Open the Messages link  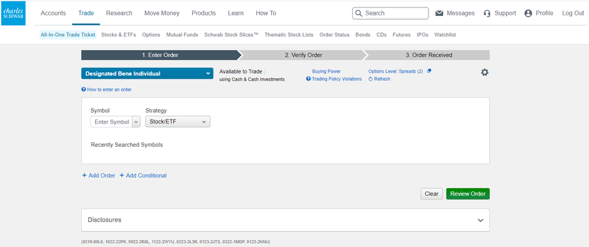click(x=460, y=13)
